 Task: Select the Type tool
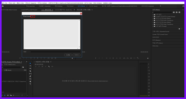[30, 84]
